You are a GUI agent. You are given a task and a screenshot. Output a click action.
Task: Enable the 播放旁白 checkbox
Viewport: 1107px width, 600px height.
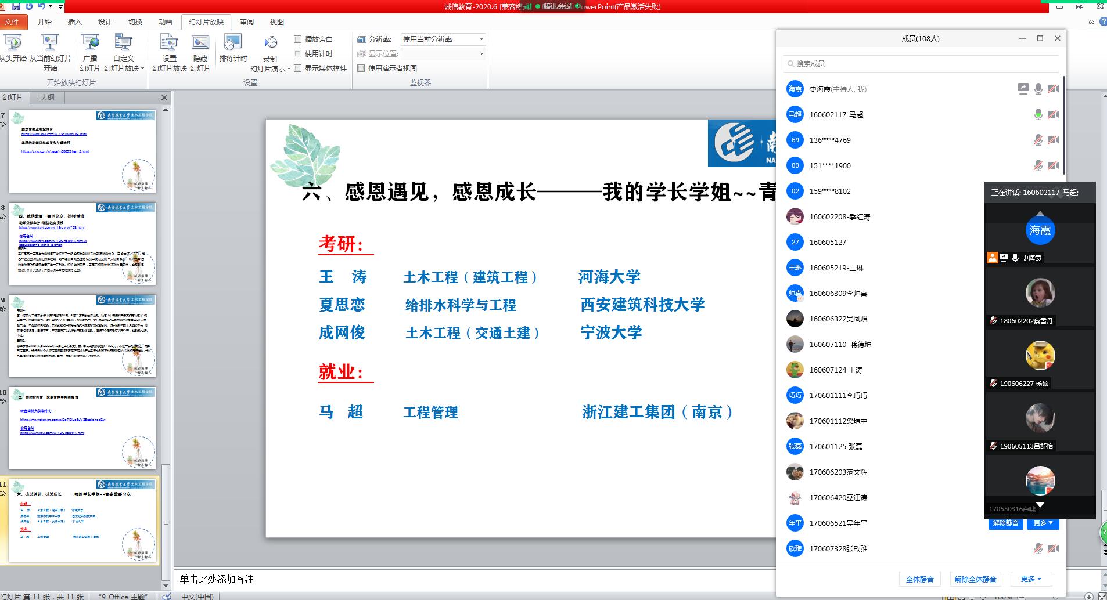[298, 39]
